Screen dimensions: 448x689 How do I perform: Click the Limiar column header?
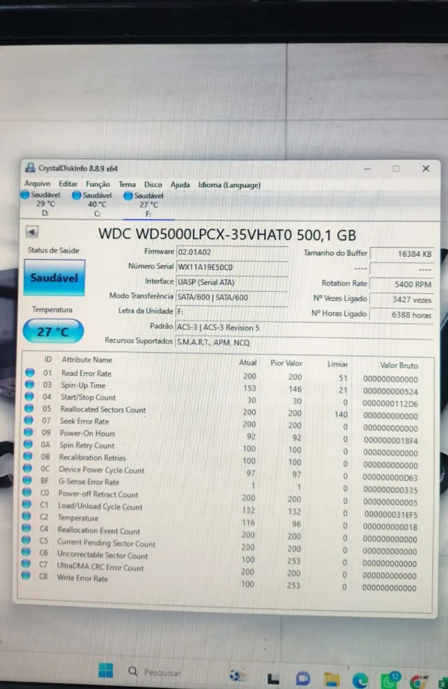pos(338,364)
